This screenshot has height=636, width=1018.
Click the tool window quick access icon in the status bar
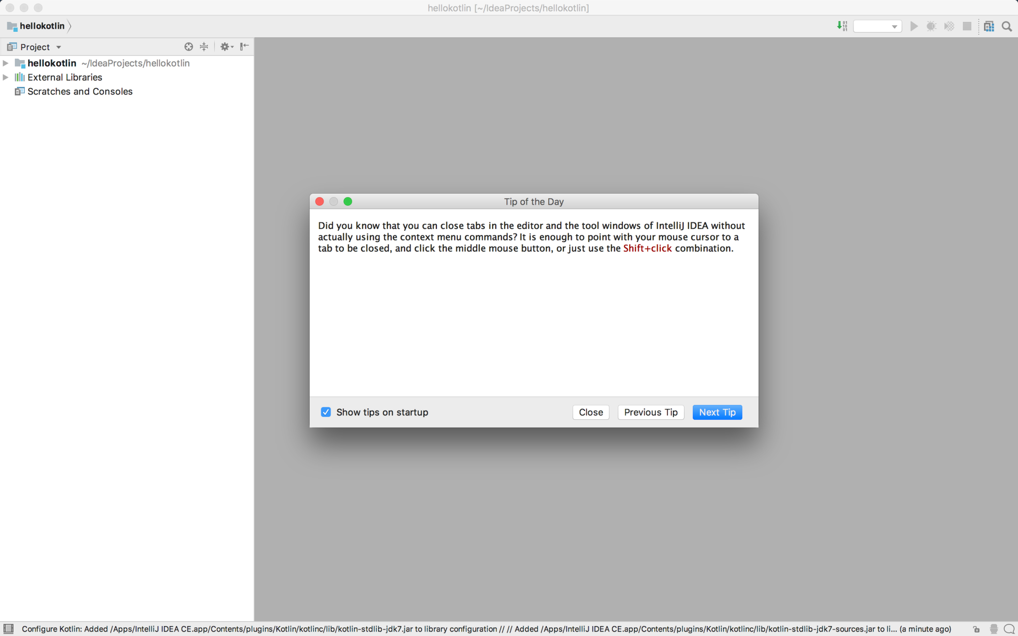coord(8,629)
